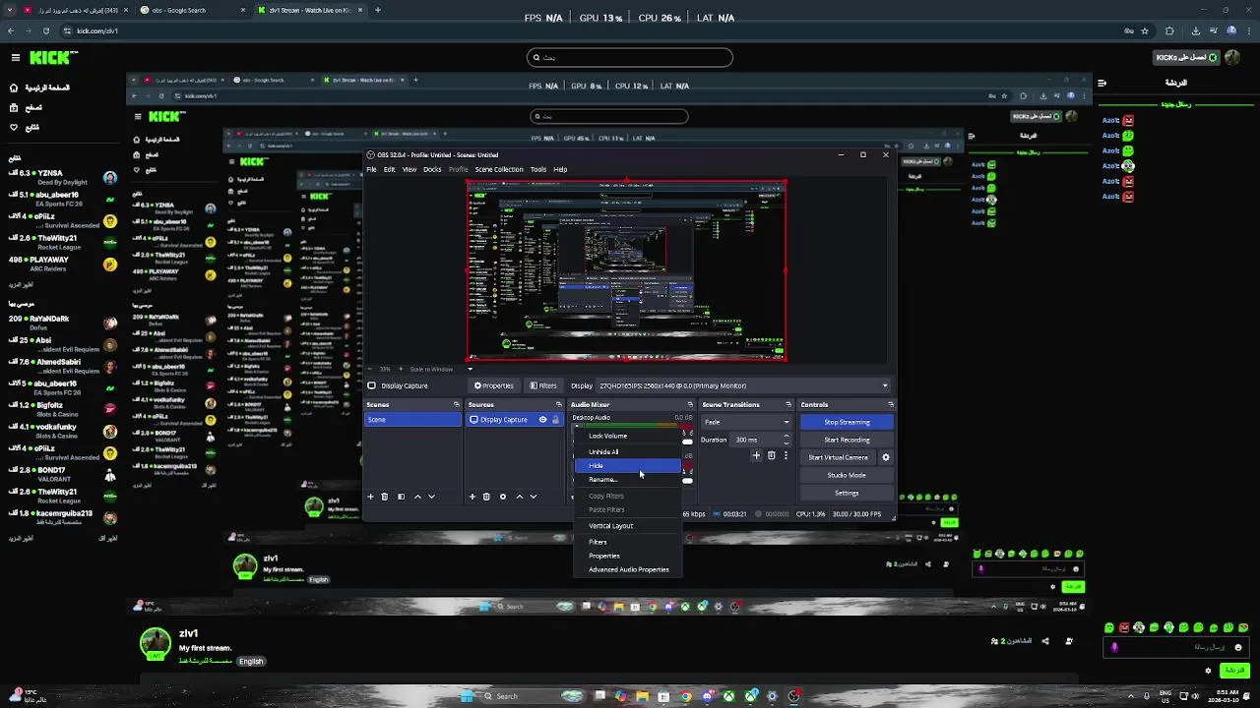The image size is (1260, 708).
Task: Adjust Desktop Audio volume slider handle
Action: click(687, 442)
